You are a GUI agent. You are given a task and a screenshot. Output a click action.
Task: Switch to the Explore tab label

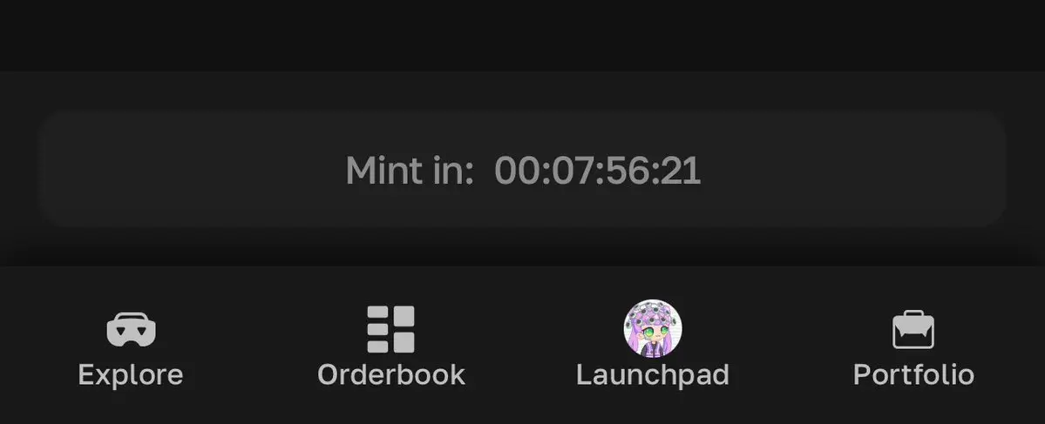131,374
